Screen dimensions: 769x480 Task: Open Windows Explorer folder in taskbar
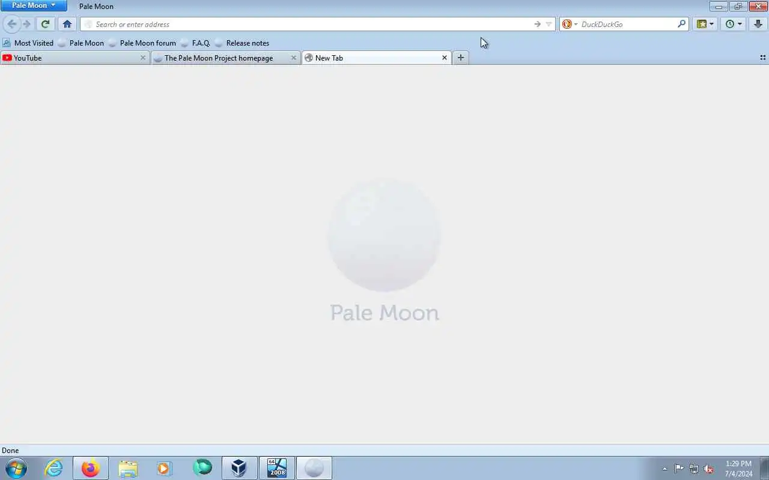point(128,468)
